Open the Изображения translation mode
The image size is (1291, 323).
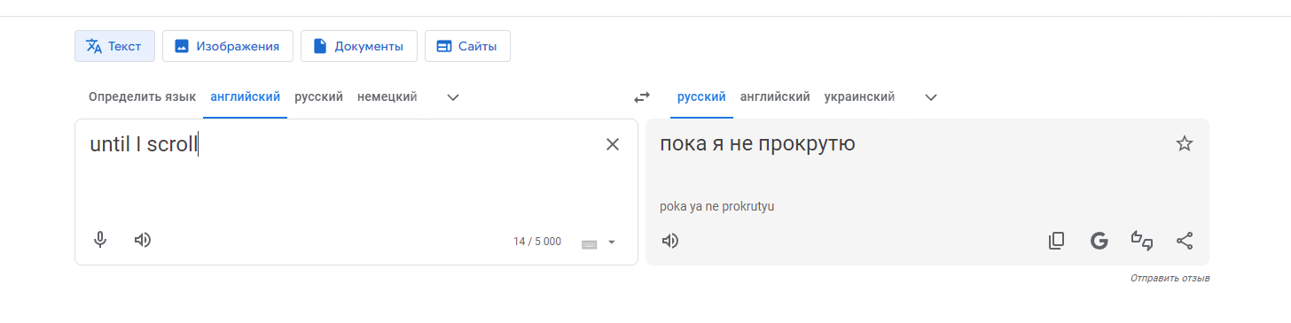pyautogui.click(x=228, y=46)
